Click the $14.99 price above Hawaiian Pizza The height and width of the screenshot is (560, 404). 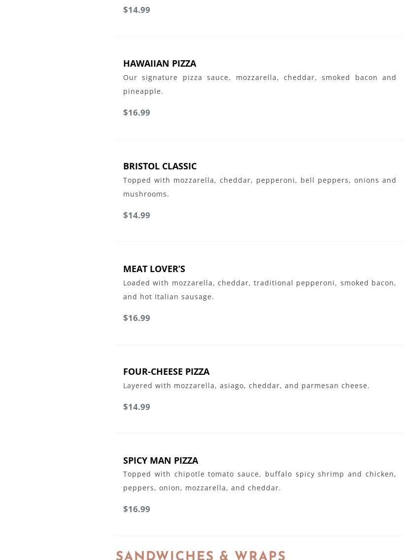[136, 10]
